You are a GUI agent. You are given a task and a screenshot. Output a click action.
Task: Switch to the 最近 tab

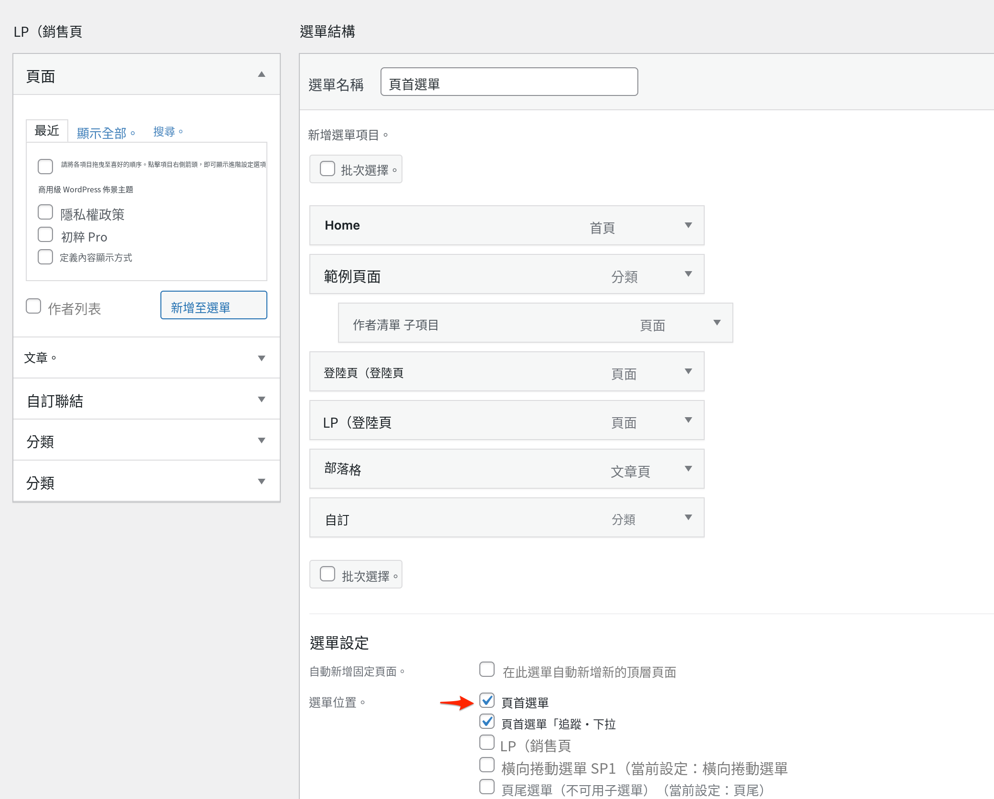tap(47, 131)
